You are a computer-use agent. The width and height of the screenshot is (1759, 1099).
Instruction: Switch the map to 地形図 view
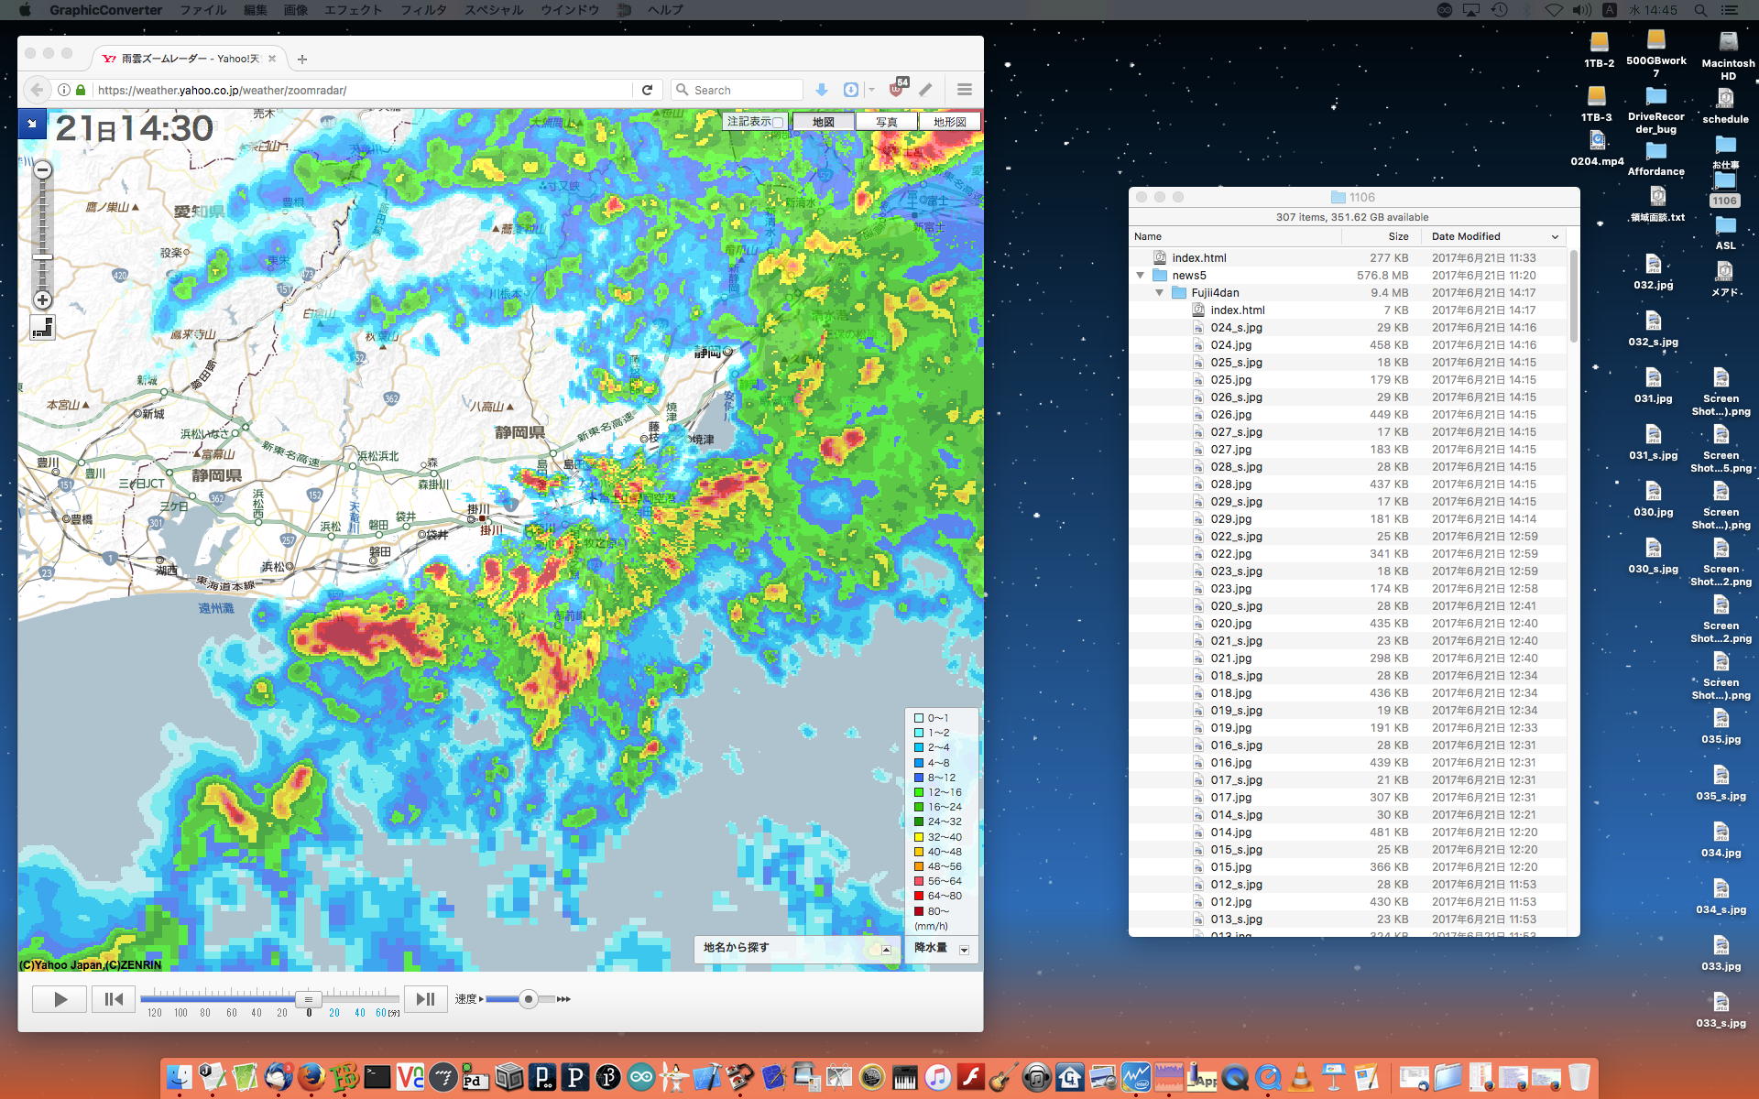[949, 122]
